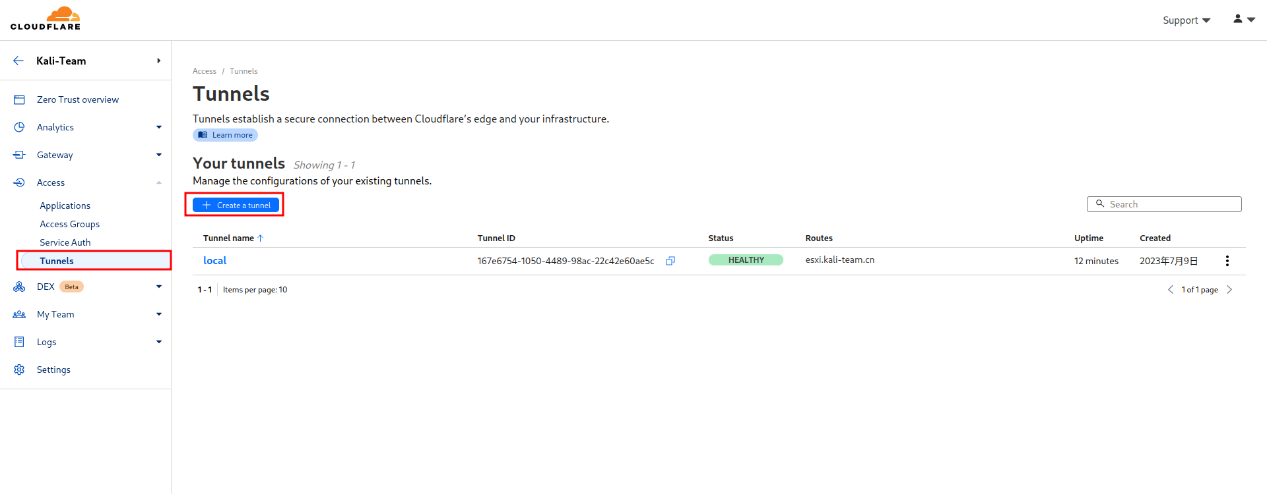Click the Uptime column header
Image resolution: width=1267 pixels, height=494 pixels.
click(1089, 238)
